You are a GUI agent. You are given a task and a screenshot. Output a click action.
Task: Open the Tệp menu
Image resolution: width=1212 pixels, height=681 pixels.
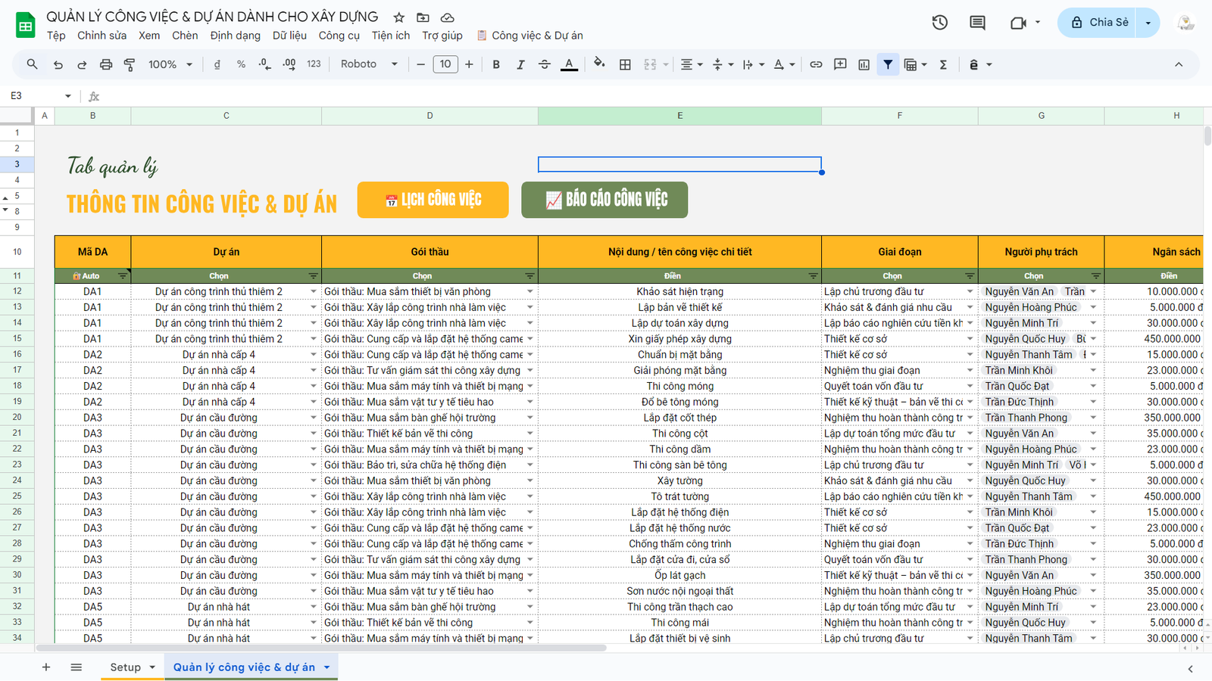click(56, 36)
